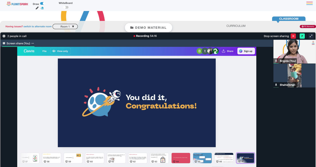Open the hamburger menu
Screen dimensions: 316x167
tap(309, 3)
